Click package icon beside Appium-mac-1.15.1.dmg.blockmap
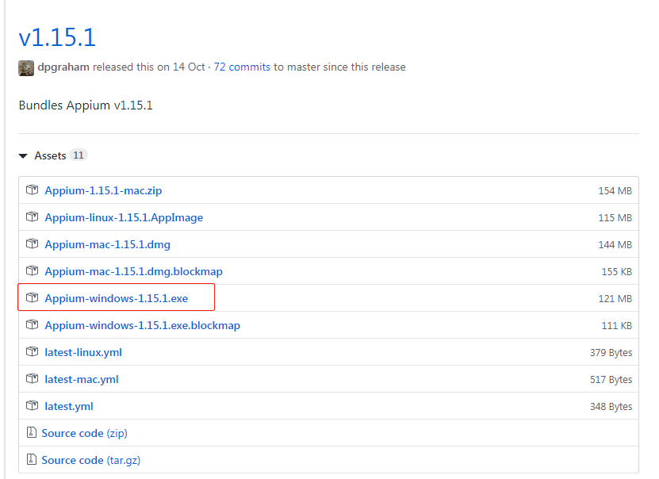This screenshot has width=659, height=479. pyautogui.click(x=32, y=270)
